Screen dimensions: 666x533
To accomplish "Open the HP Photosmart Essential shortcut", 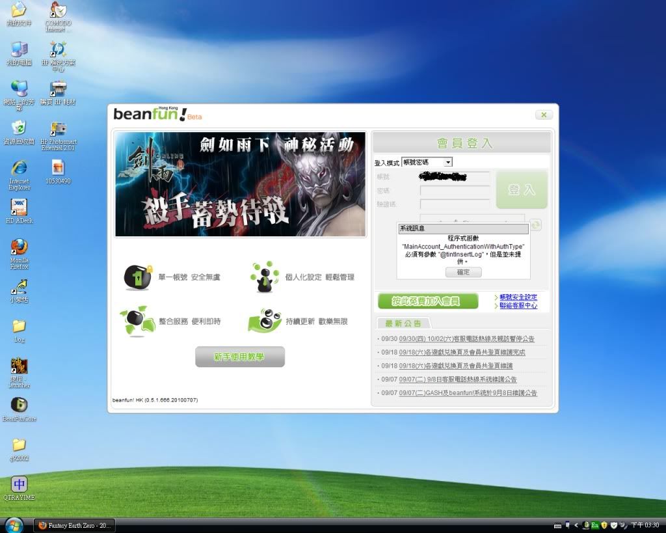I will tap(58, 136).
